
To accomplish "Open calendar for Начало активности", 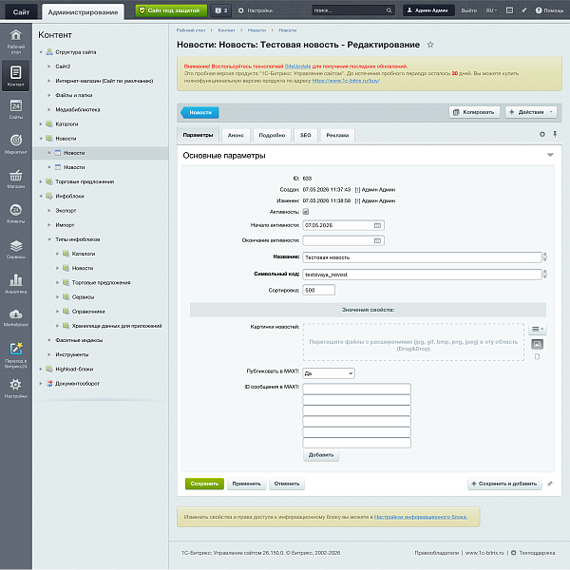I will (x=377, y=225).
